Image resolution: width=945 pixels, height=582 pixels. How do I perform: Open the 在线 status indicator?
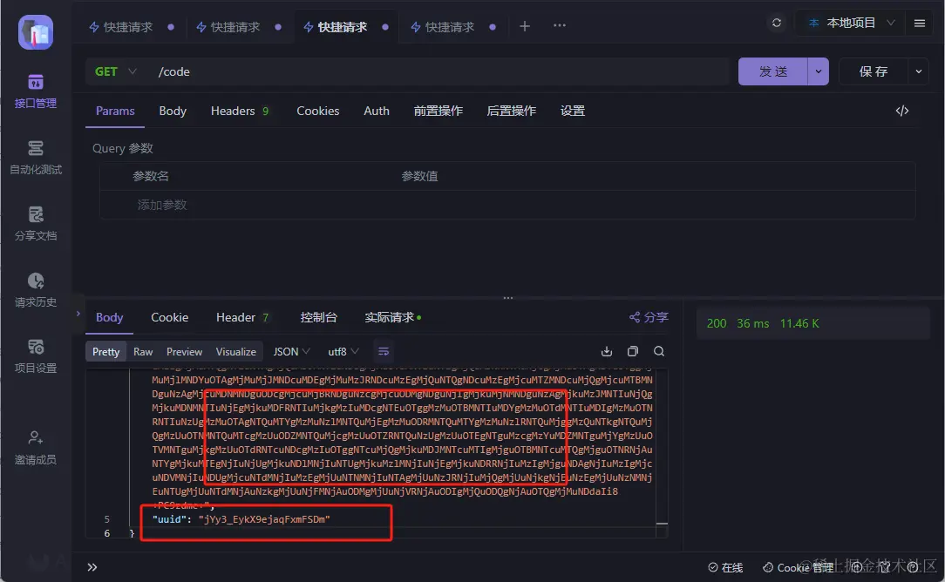click(725, 567)
